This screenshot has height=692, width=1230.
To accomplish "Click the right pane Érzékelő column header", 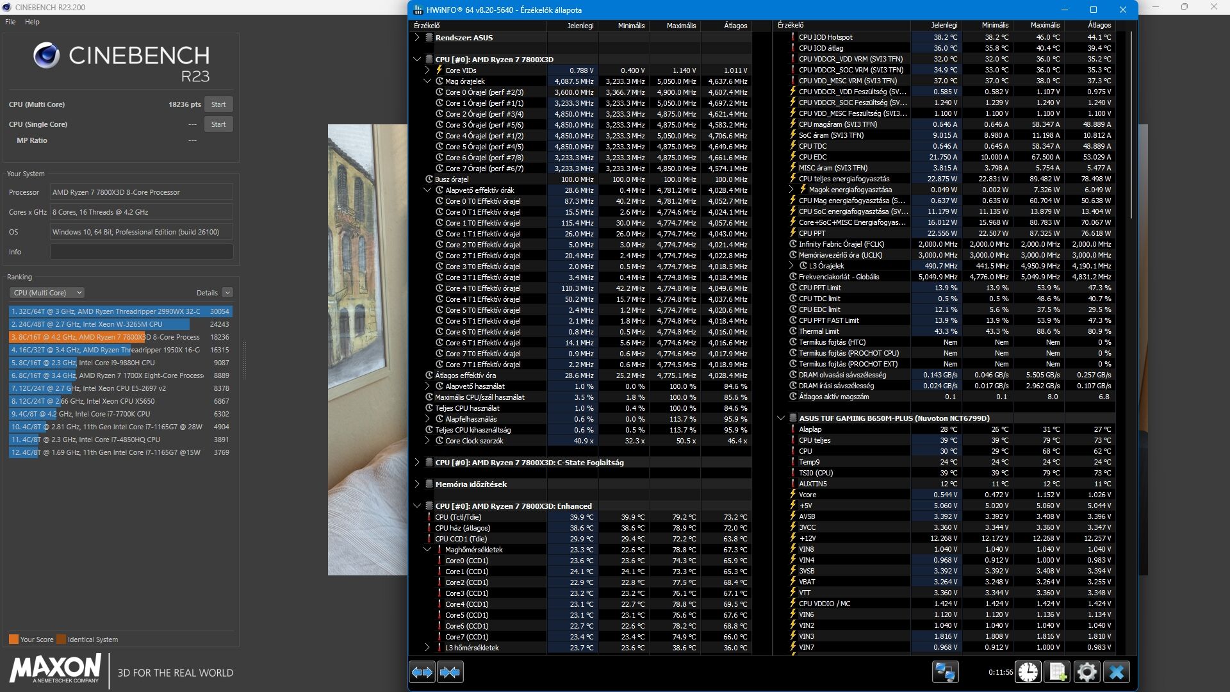I will point(841,26).
